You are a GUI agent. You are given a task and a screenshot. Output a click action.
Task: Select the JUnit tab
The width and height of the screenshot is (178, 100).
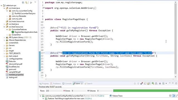(76, 84)
